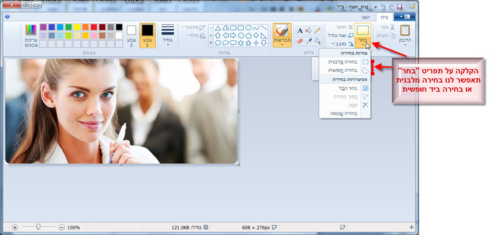The image size is (490, 235).
Task: Select the Eraser tool
Action: (x=300, y=41)
